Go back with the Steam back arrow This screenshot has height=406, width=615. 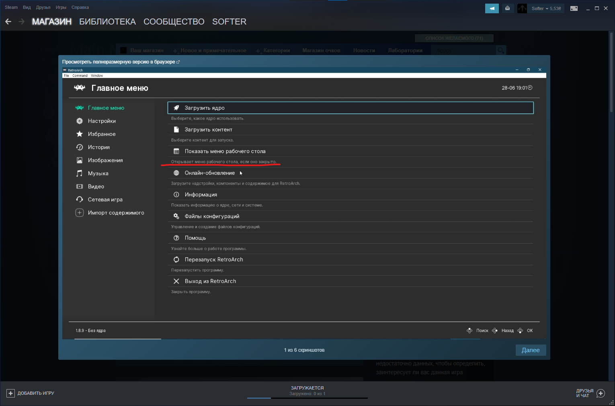coord(8,22)
